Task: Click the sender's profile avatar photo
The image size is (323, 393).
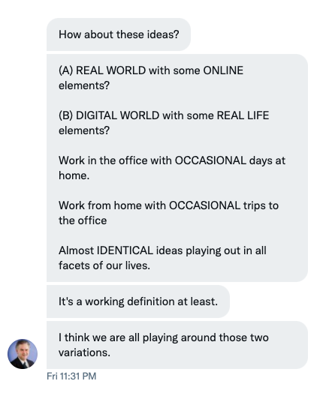Action: click(x=23, y=354)
